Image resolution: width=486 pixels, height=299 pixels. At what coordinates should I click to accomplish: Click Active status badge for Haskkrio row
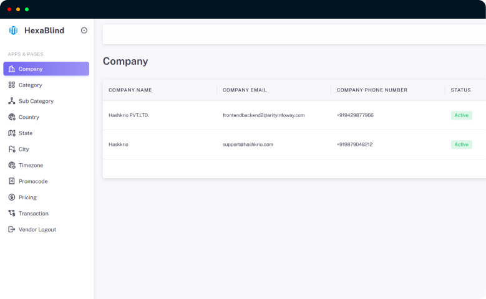click(461, 145)
